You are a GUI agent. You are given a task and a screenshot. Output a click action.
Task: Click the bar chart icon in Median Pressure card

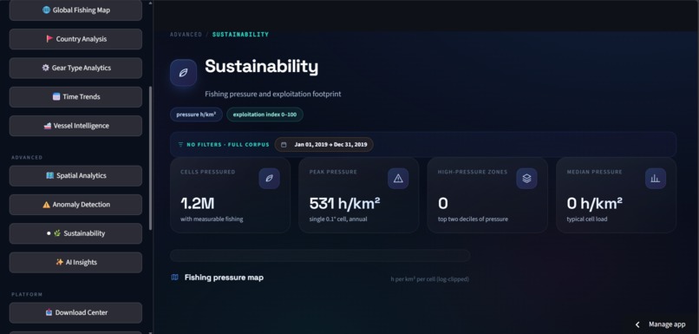coord(656,179)
